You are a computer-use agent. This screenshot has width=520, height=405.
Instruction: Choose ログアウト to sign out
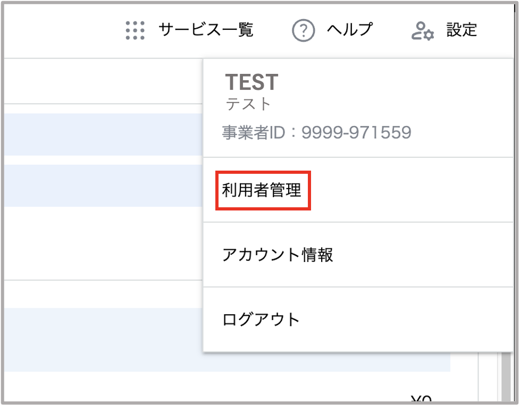pos(261,319)
